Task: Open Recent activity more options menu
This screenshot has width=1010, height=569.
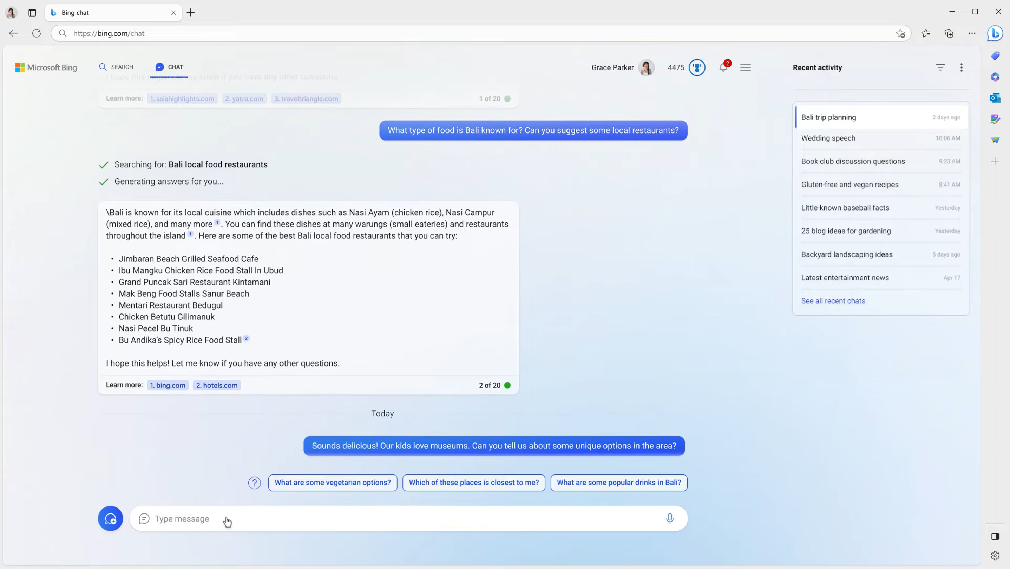Action: pos(961,67)
